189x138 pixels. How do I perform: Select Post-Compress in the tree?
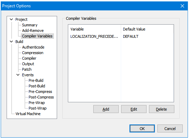pos(41,97)
